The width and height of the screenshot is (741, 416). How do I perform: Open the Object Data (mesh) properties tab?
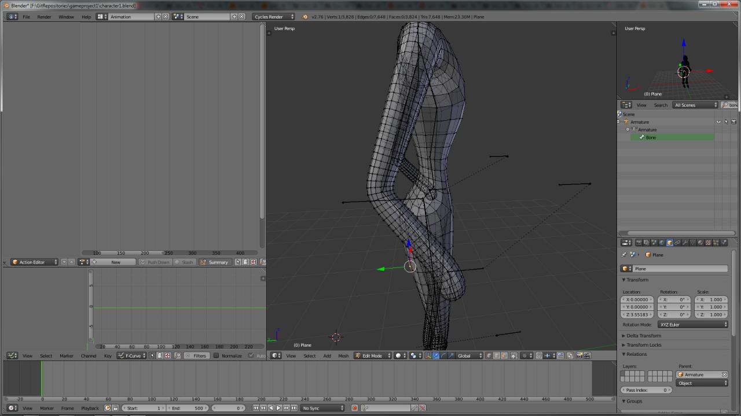(692, 243)
